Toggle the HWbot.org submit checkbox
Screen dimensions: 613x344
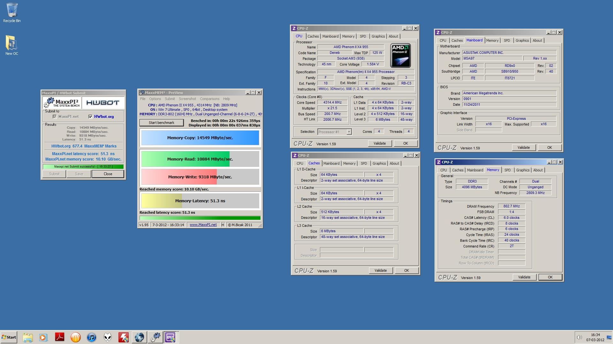90,117
